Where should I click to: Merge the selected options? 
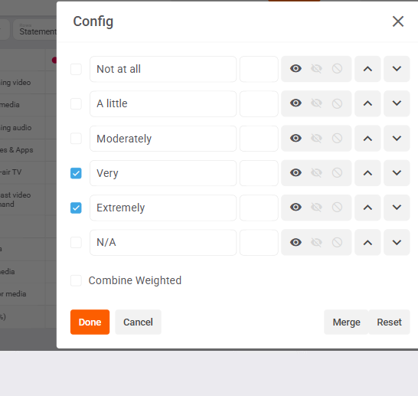346,322
